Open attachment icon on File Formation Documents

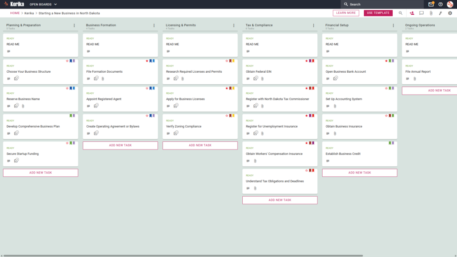point(103,79)
